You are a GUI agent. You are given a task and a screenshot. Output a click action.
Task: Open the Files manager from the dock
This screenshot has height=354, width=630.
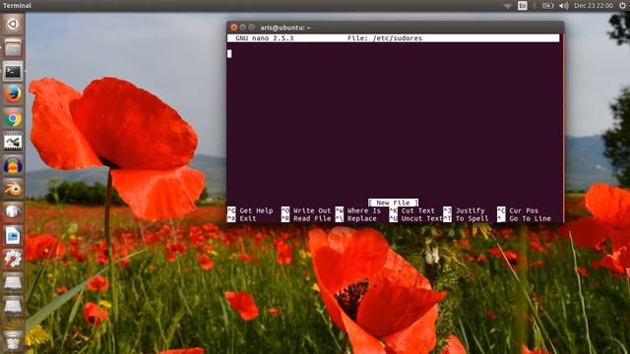tap(13, 48)
